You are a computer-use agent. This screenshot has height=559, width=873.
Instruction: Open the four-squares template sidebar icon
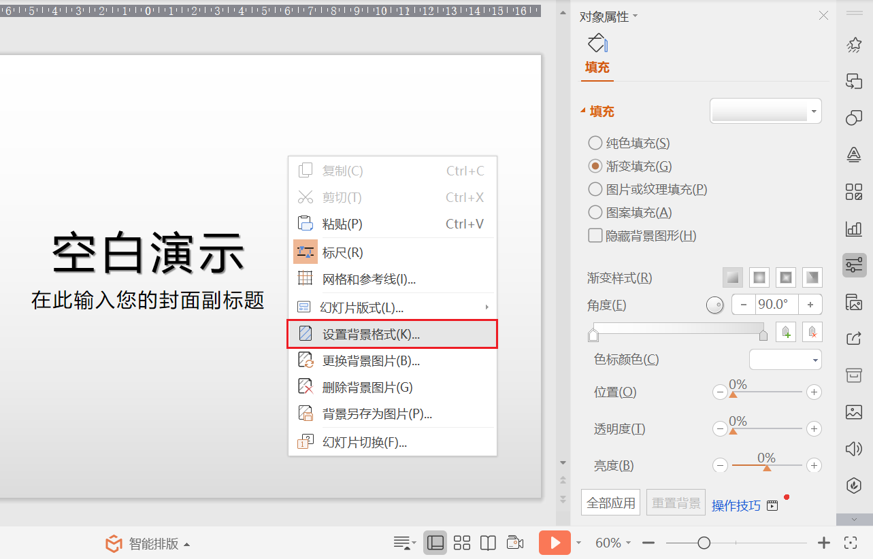(854, 192)
